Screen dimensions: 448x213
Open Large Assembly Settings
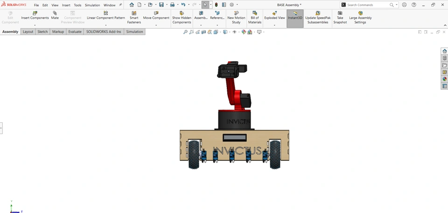tap(360, 17)
